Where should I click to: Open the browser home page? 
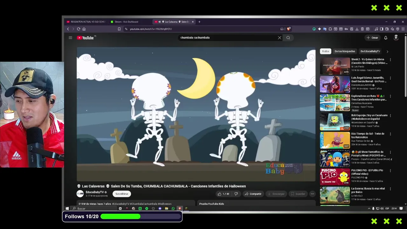pyautogui.click(x=84, y=29)
